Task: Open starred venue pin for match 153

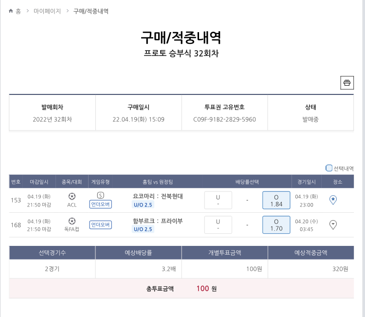Action: point(333,200)
